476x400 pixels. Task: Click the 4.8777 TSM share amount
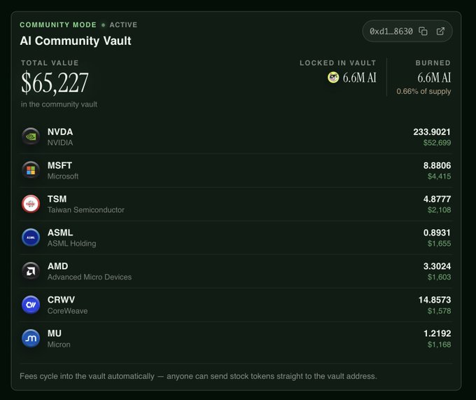coord(437,199)
